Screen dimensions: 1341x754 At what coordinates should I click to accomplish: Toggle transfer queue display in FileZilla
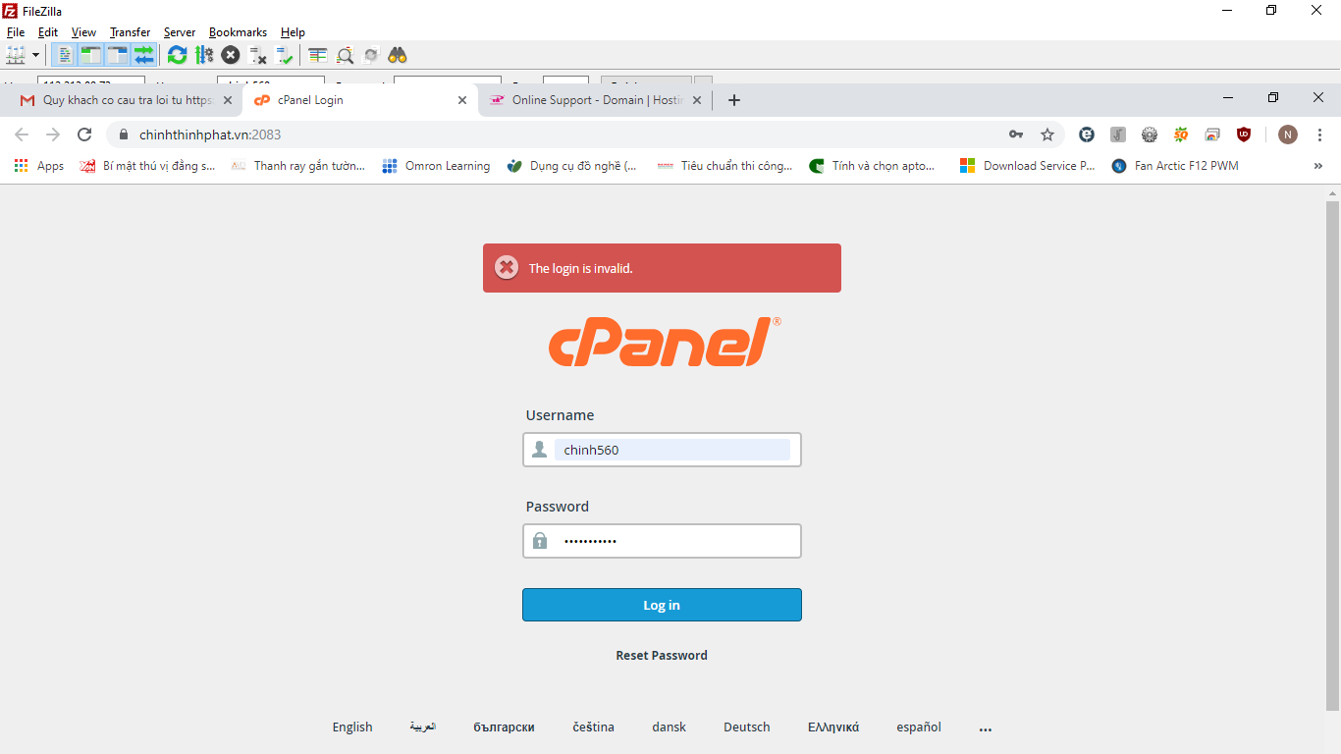click(144, 55)
